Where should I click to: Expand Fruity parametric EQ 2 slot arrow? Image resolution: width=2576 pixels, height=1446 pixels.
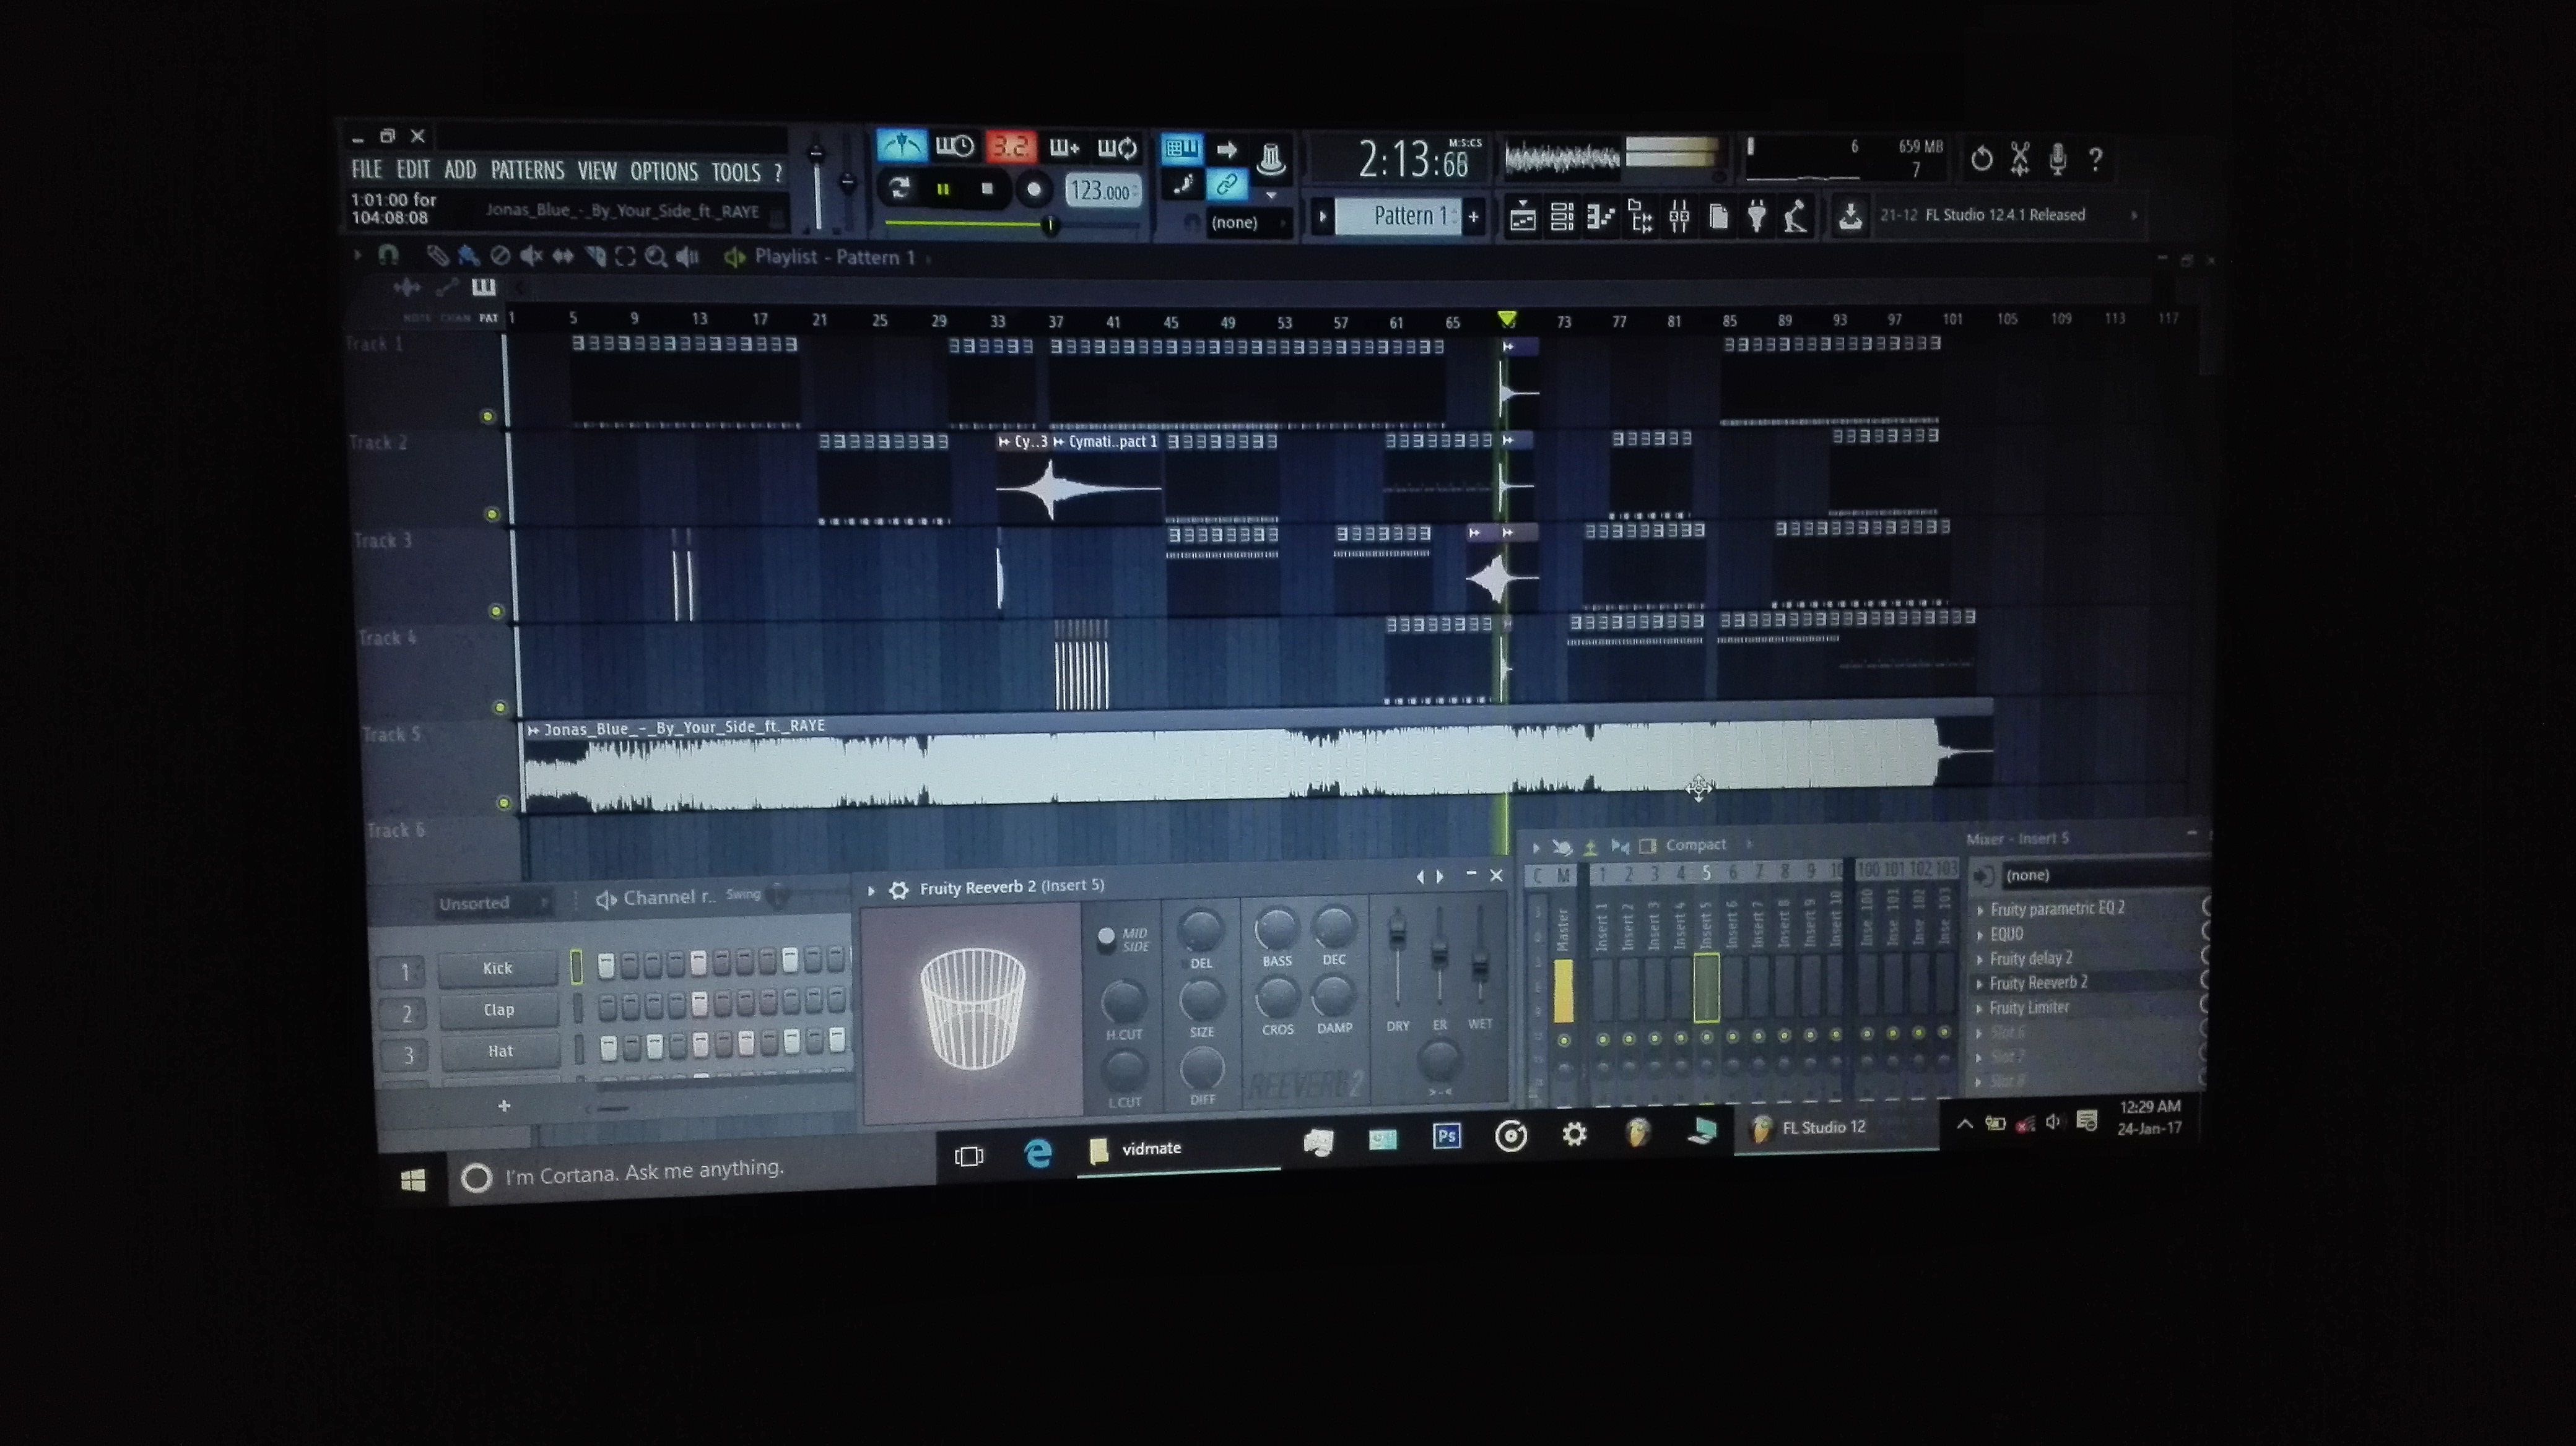tap(1979, 911)
